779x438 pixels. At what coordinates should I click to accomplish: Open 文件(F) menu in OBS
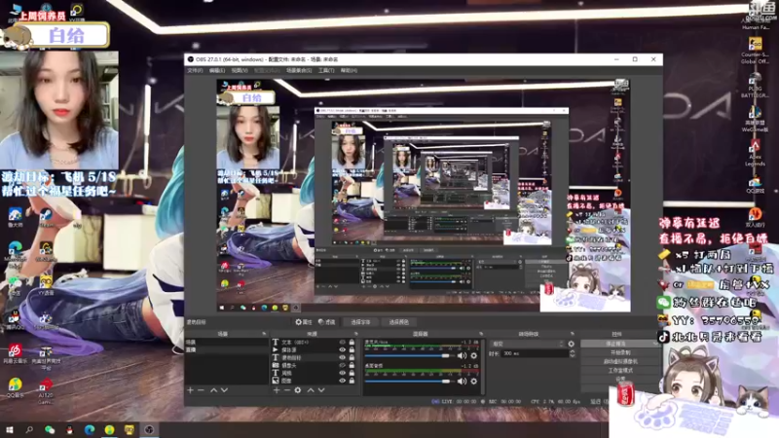coord(195,70)
